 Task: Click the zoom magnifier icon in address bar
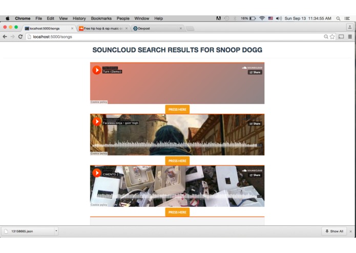(x=326, y=37)
